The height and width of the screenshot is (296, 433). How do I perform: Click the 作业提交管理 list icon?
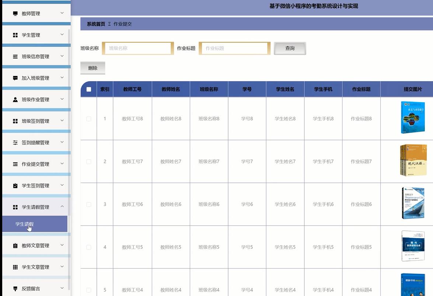(x=15, y=164)
